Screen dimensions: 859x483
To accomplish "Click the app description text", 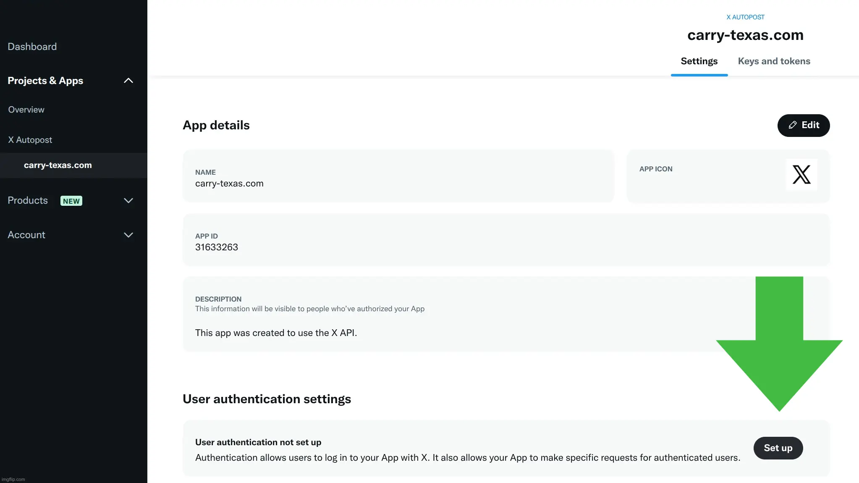I will (x=276, y=333).
